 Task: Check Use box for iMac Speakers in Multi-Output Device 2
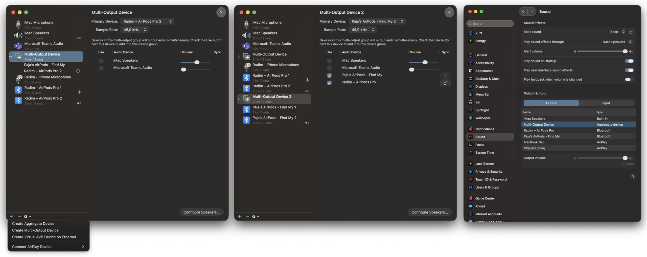coord(329,61)
